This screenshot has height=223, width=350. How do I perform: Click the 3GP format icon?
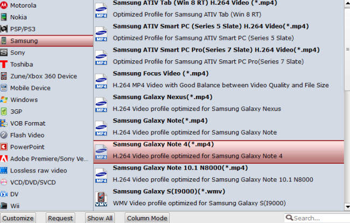pyautogui.click(x=4, y=111)
